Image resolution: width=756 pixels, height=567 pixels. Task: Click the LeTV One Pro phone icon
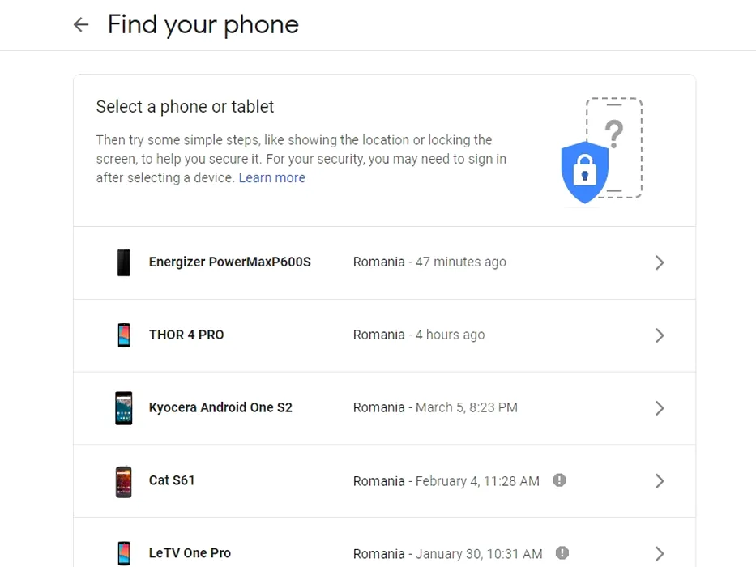124,553
